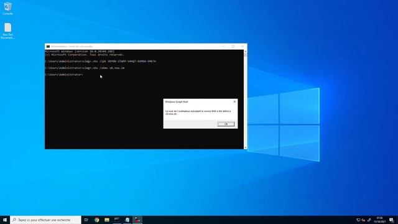Open the Recycle Bin desktop icon
The height and width of the screenshot is (224, 398).
(x=8, y=8)
